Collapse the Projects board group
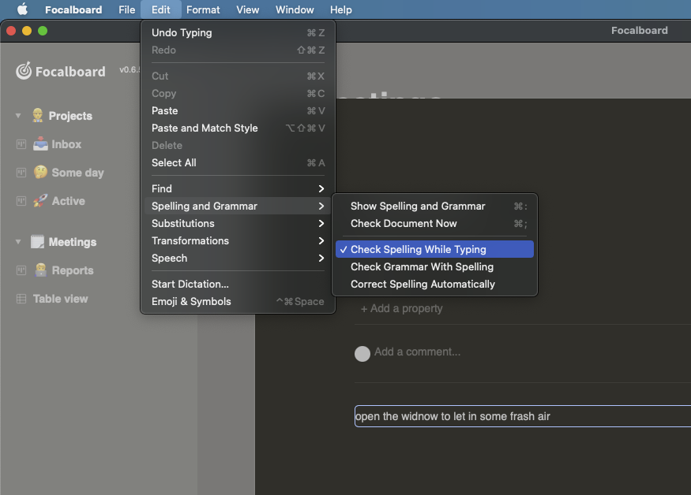The width and height of the screenshot is (691, 495). point(18,116)
